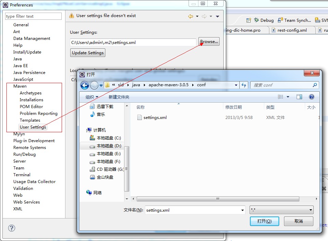This screenshot has width=328, height=241.
Task: Click the java breadcrumb segment
Action: click(136, 85)
